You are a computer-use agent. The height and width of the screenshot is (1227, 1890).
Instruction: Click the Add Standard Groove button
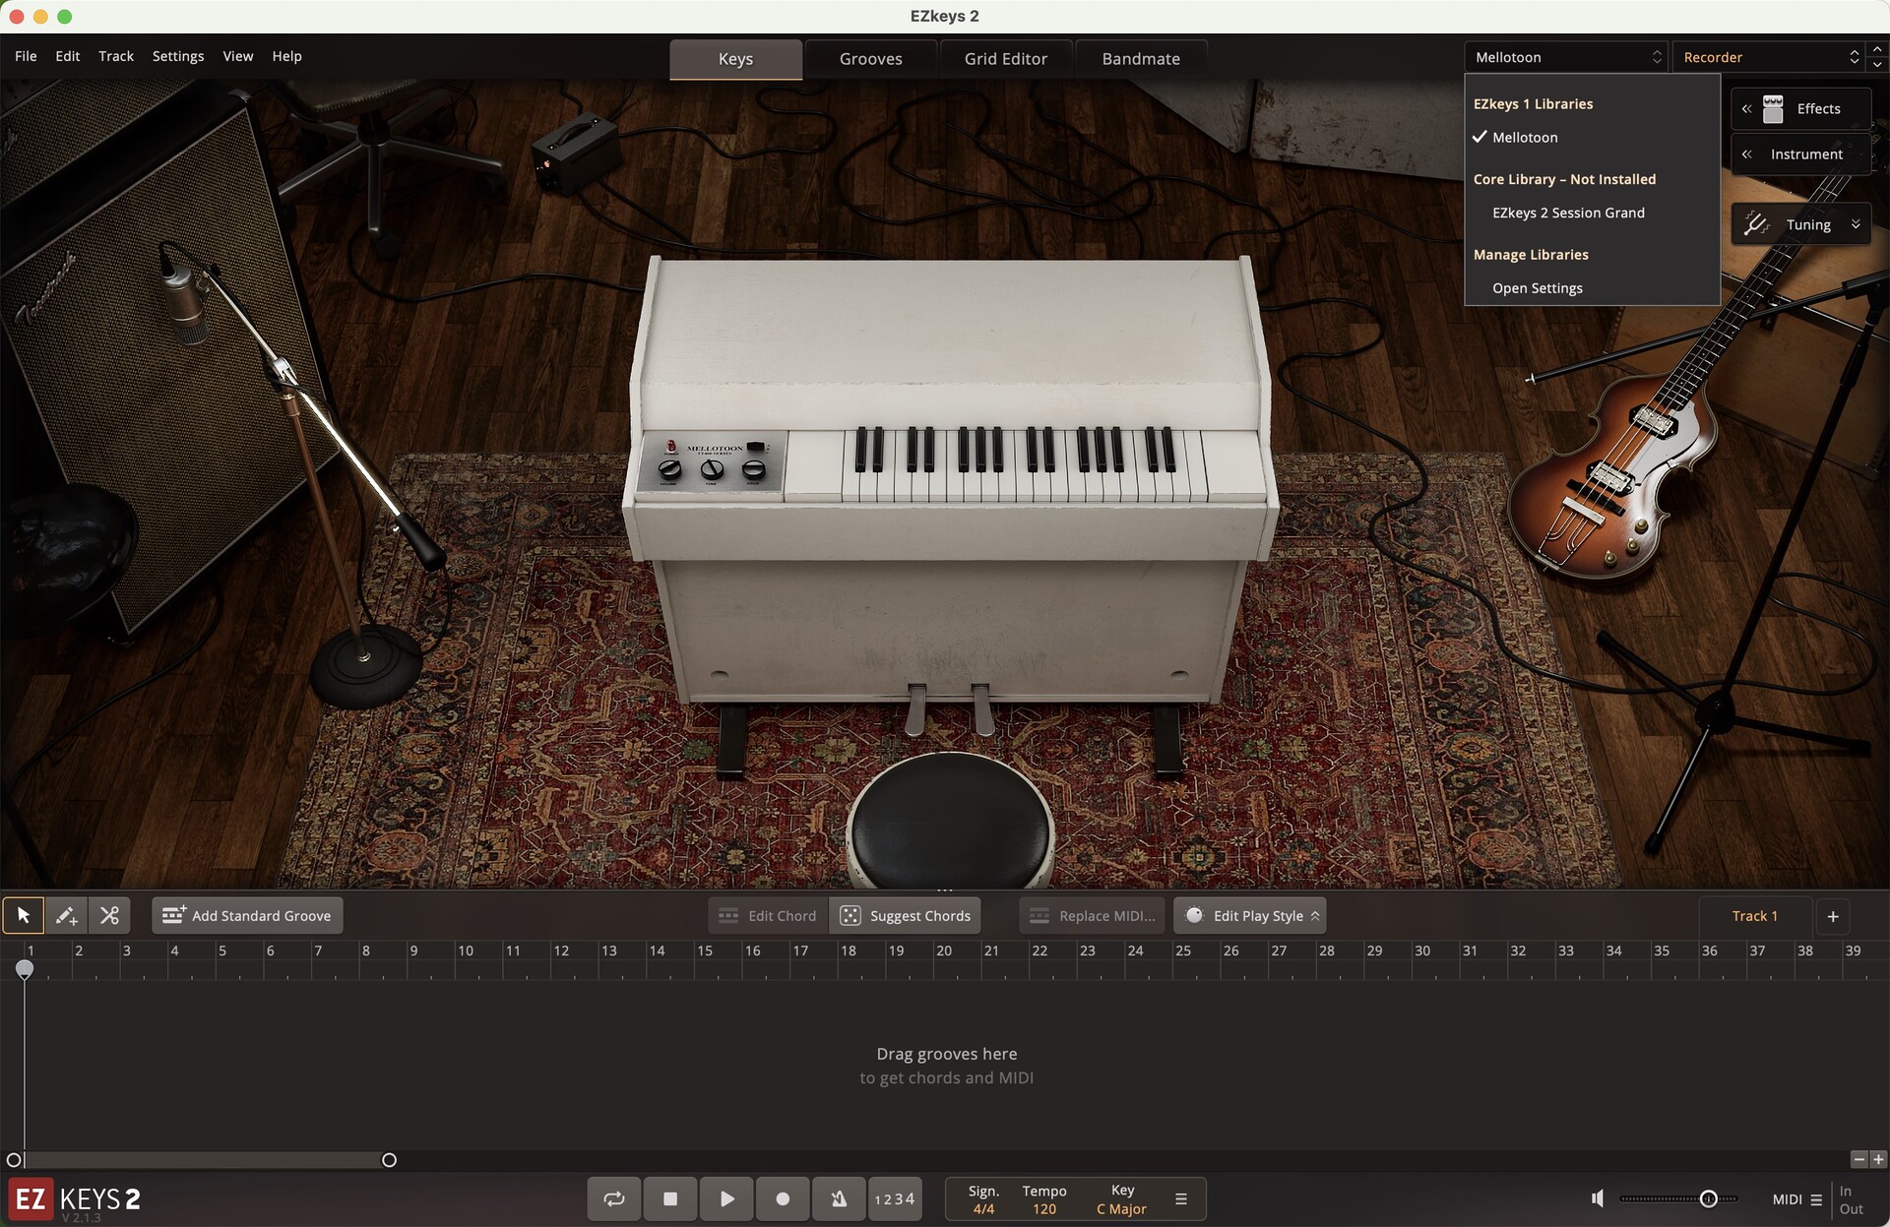(247, 916)
